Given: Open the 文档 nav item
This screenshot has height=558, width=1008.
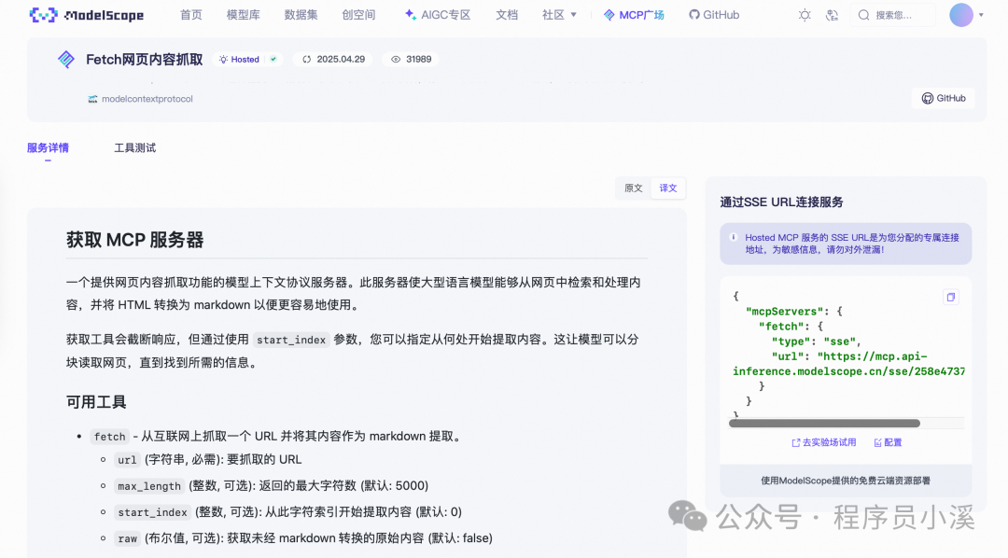Looking at the screenshot, I should (x=507, y=15).
